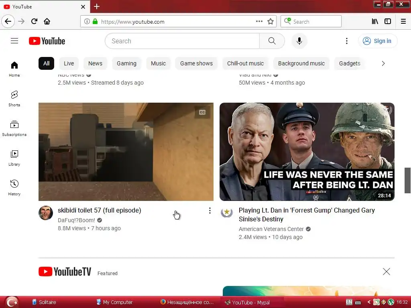Select the Live filter chip
The width and height of the screenshot is (411, 308).
[x=69, y=63]
